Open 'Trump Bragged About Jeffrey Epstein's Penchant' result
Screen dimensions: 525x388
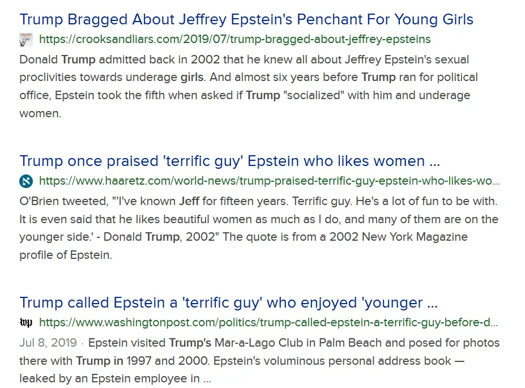pyautogui.click(x=246, y=19)
